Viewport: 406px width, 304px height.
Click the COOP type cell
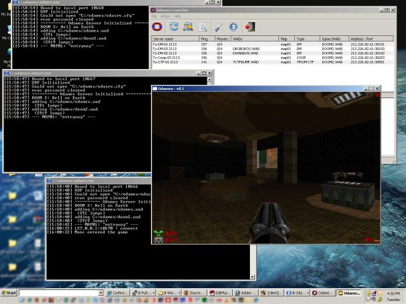[x=301, y=58]
